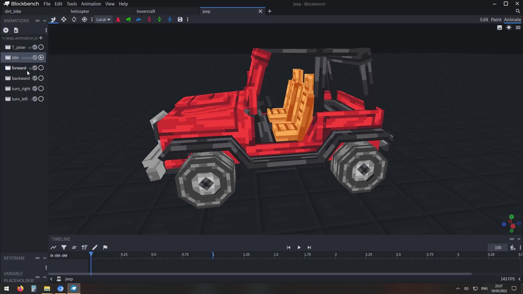Jump to timeline end

(309, 247)
